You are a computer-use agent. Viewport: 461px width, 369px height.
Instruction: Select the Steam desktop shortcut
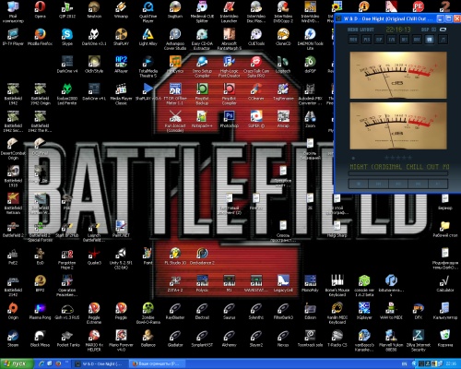click(13, 339)
